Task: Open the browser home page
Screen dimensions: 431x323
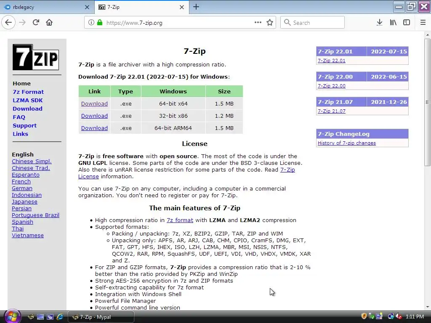Action: tap(49, 23)
